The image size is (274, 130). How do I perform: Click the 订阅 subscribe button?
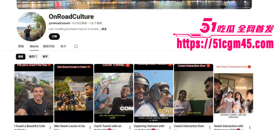(x=54, y=37)
